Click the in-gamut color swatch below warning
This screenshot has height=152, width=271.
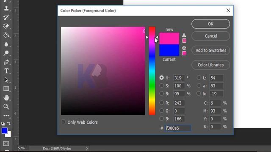pos(184,41)
